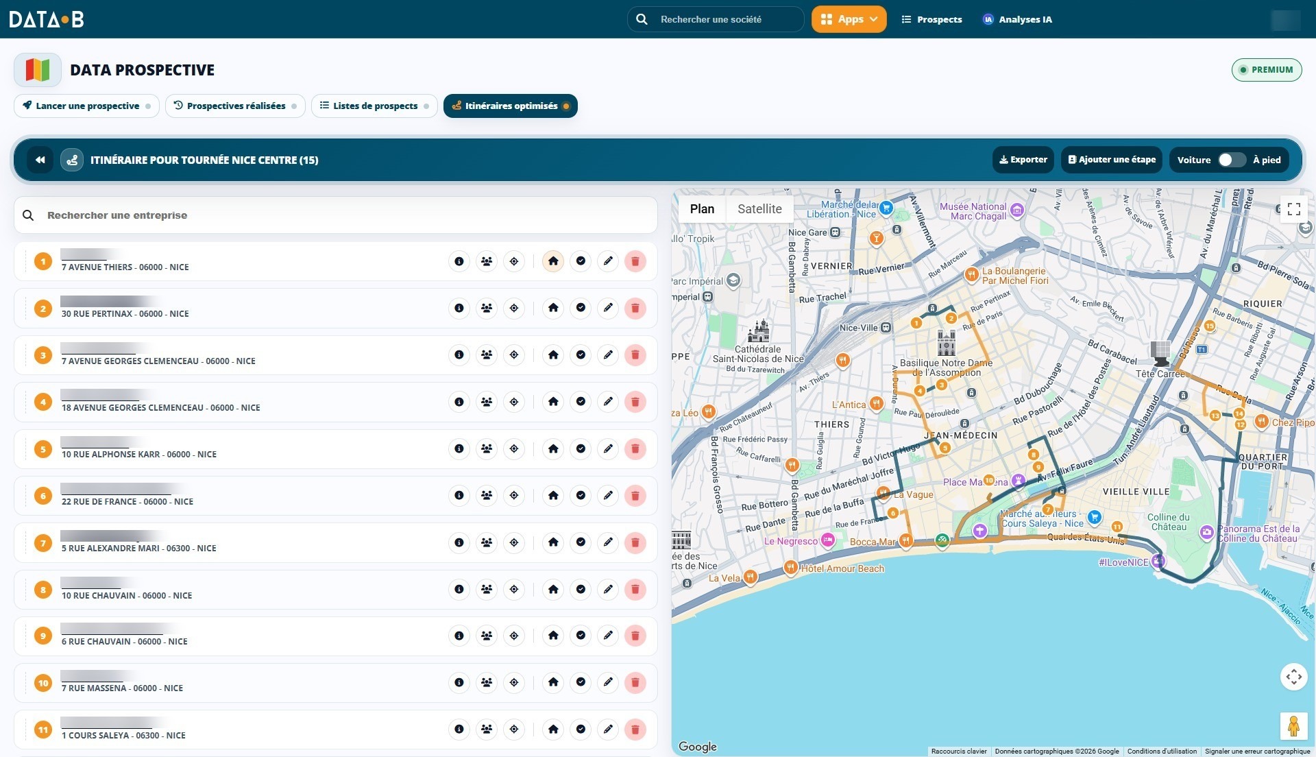The image size is (1316, 757).
Task: Delete the 18 Avenue Georges Clemenceau step
Action: [635, 402]
